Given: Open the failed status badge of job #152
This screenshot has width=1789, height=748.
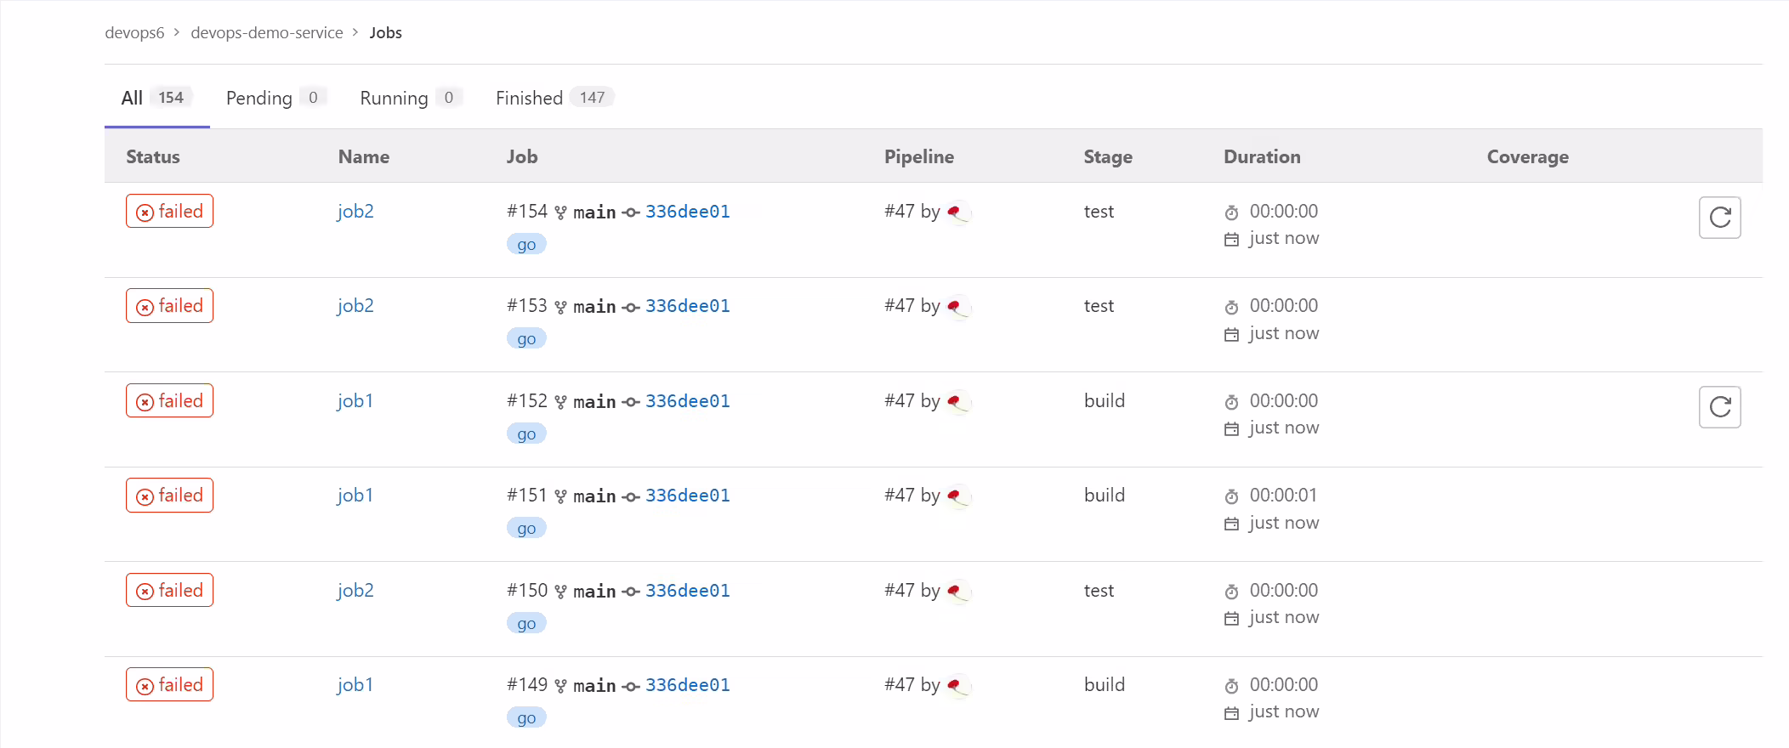Looking at the screenshot, I should (x=169, y=400).
